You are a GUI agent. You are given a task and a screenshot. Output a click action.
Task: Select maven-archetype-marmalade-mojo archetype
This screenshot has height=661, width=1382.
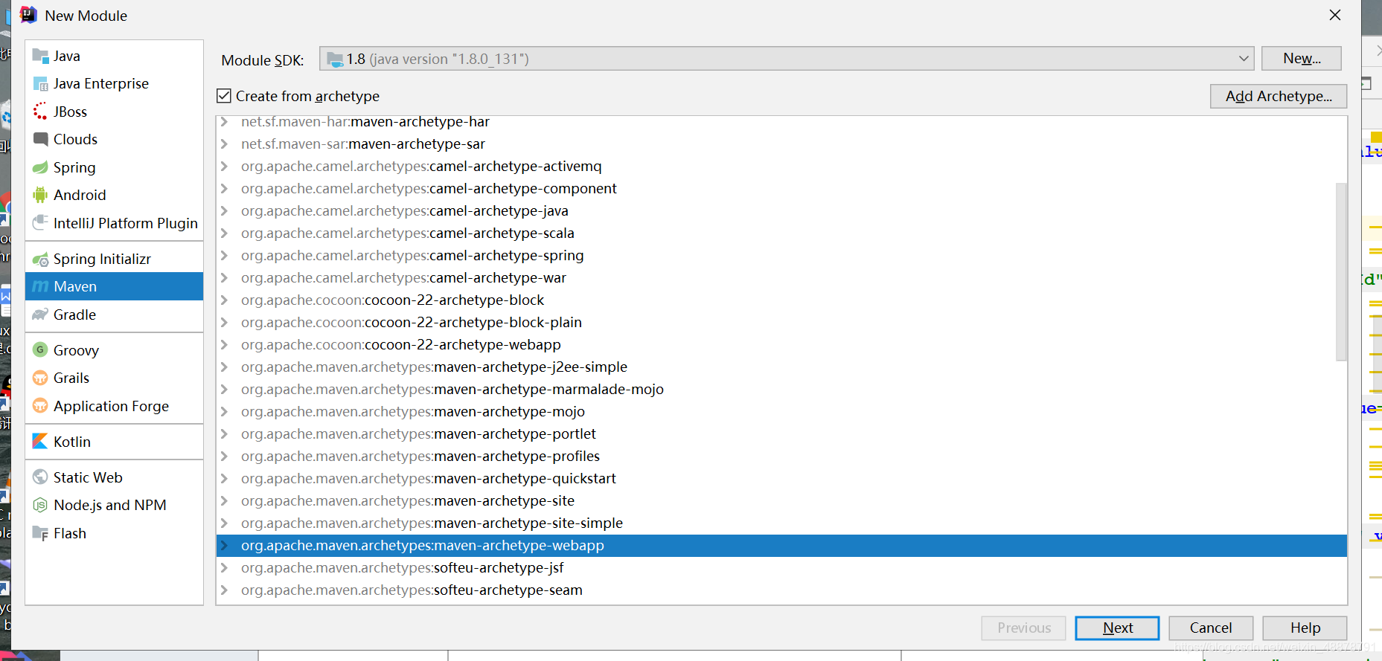[781, 390]
